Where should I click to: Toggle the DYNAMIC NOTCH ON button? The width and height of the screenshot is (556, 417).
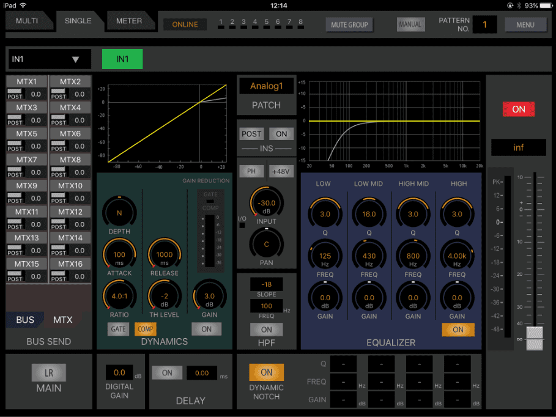266,372
